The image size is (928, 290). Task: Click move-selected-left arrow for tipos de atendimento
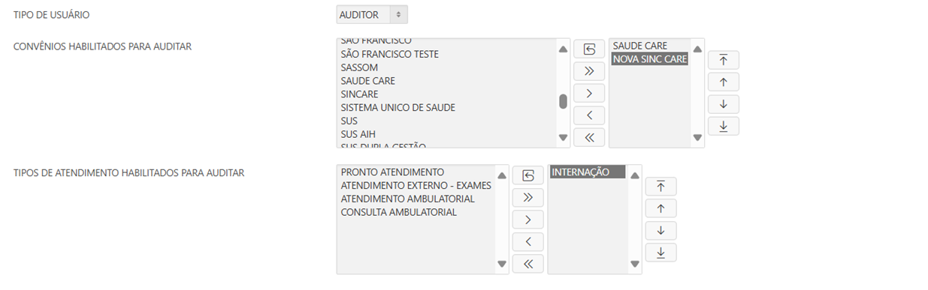coord(528,241)
